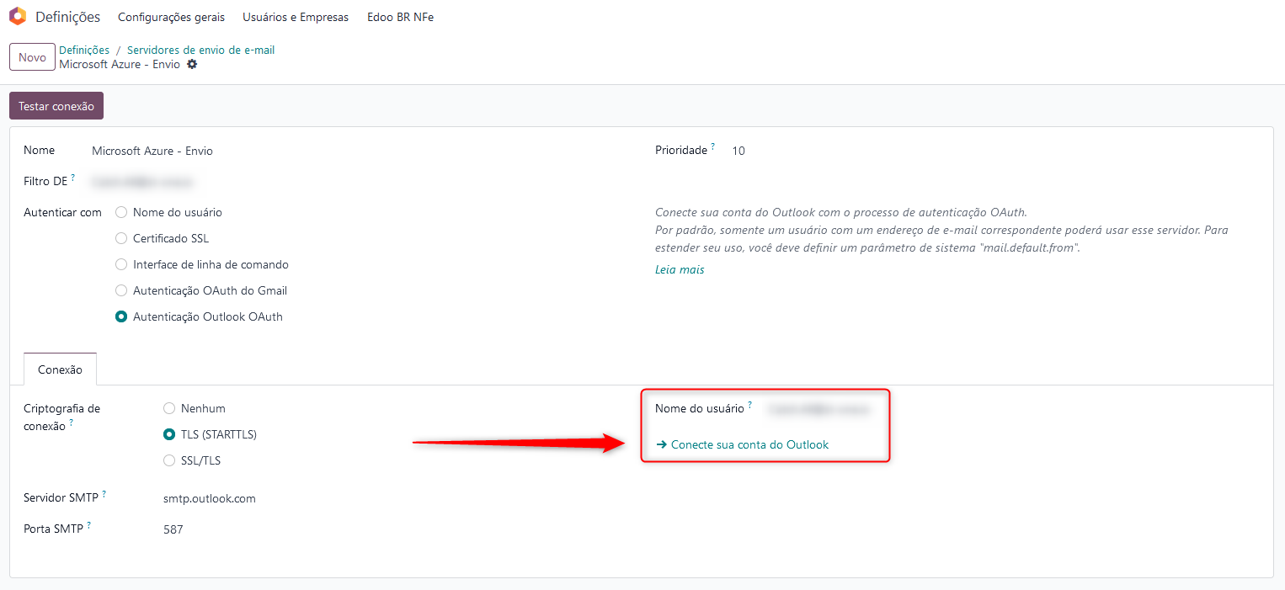Show help tooltip for Criptografia de conexão
1285x590 pixels.
pyautogui.click(x=71, y=423)
